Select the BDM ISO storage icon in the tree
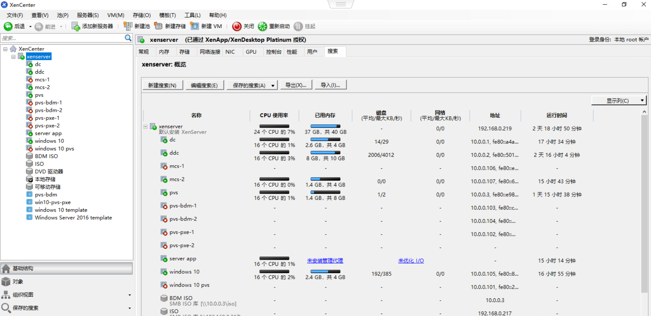The height and width of the screenshot is (316, 651). tap(30, 156)
